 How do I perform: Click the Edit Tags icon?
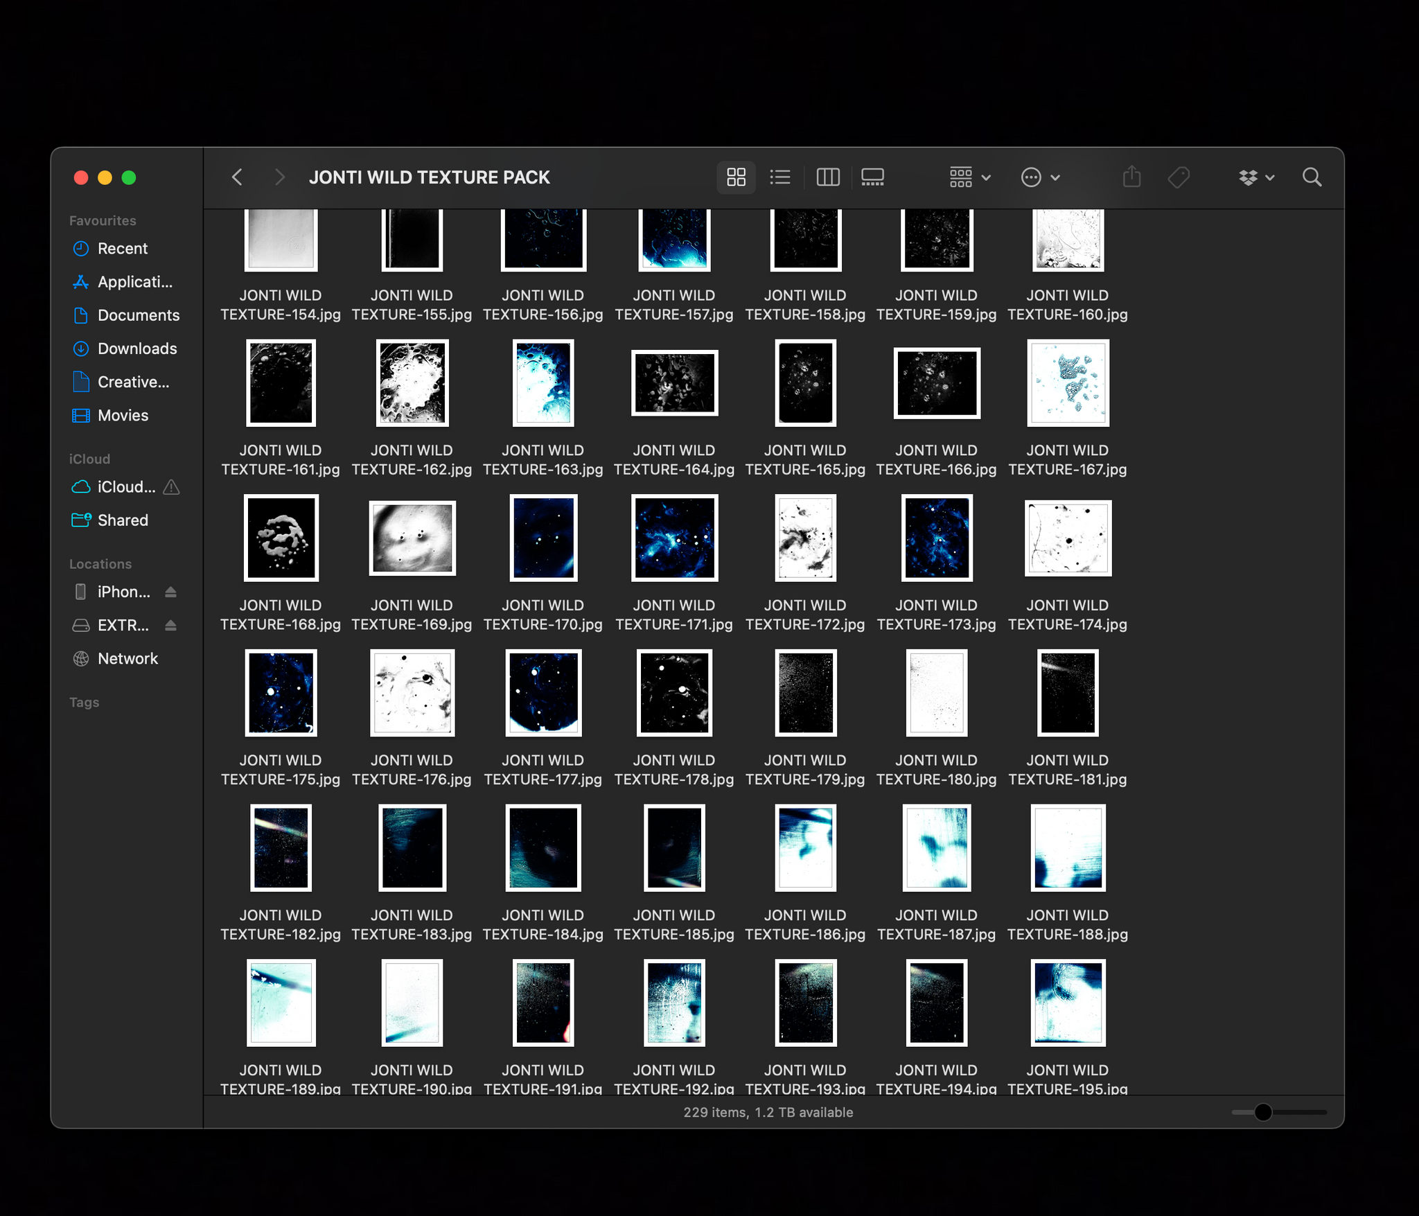[x=1179, y=177]
